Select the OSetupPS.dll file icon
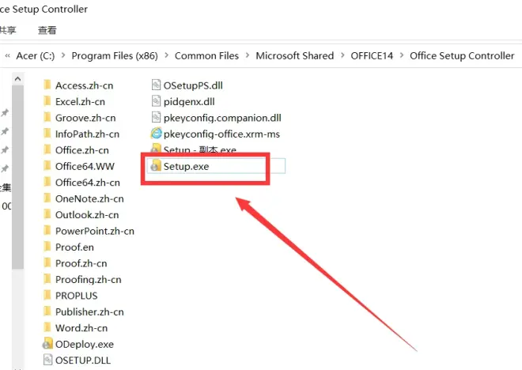Screen dimensions: 522x370 [156, 85]
